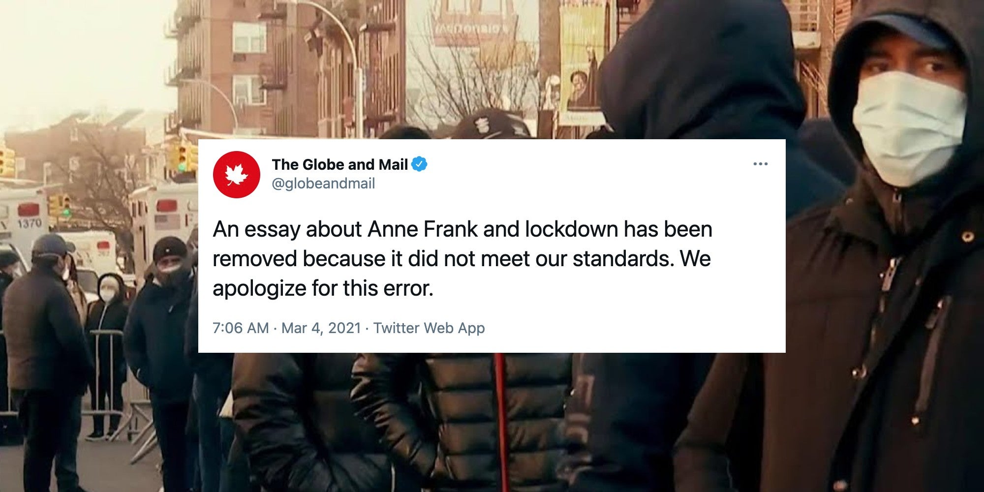Open the tweet's three-dot more options menu
984x492 pixels.
[x=760, y=164]
